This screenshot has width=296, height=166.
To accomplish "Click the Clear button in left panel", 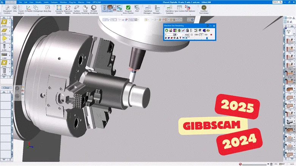I will (x=6, y=88).
